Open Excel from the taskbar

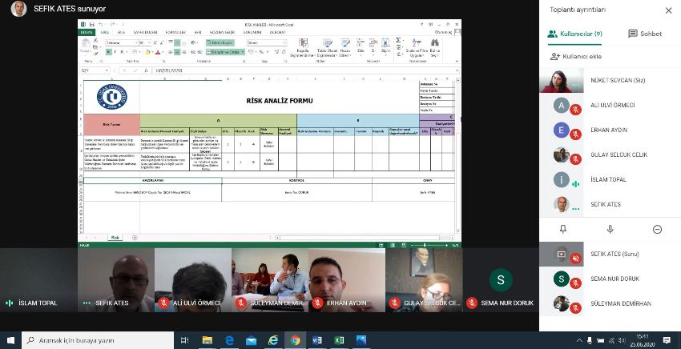[x=338, y=340]
